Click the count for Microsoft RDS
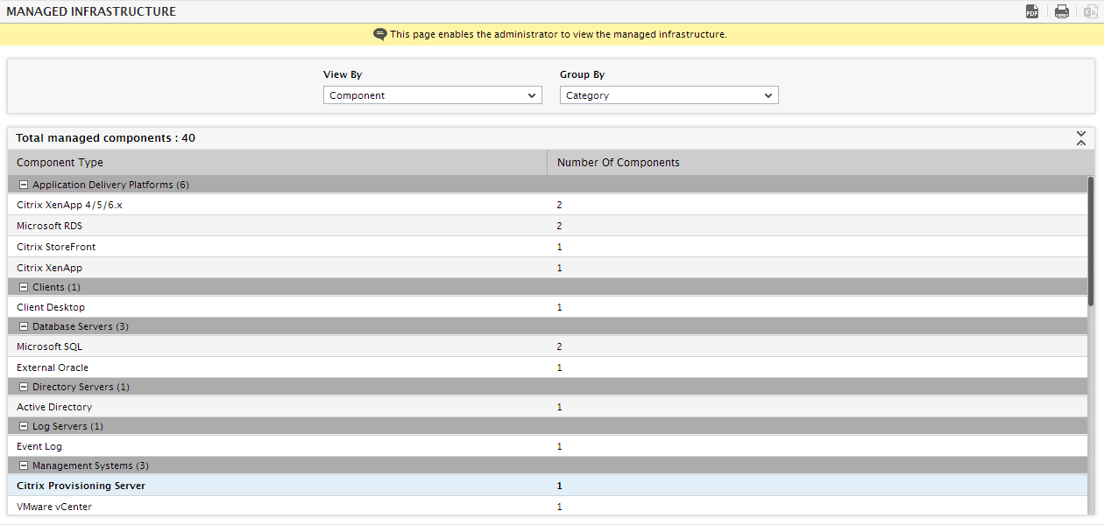The width and height of the screenshot is (1104, 525). click(560, 226)
